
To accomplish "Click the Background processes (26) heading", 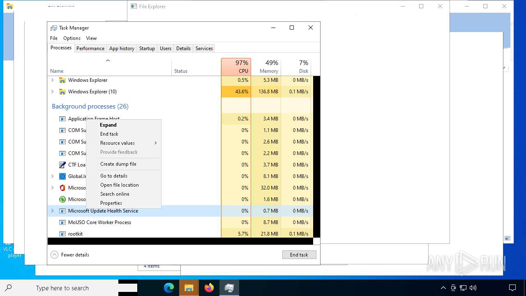I will click(90, 106).
